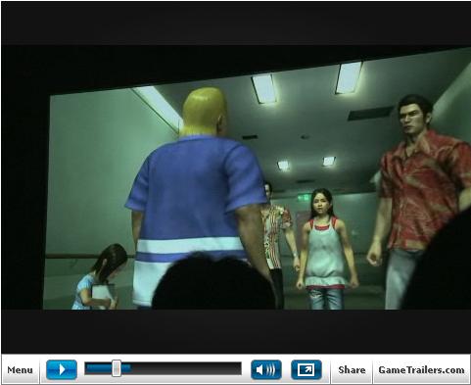Start playback with the blue play button
The width and height of the screenshot is (471, 385).
point(62,369)
